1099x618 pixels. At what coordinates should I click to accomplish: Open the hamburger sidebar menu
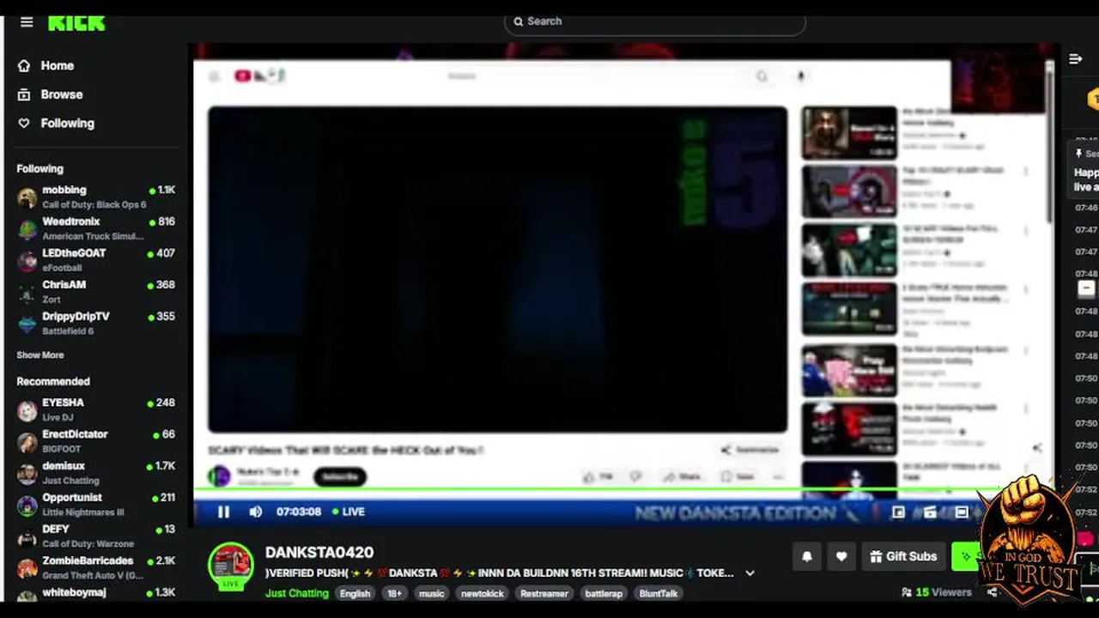click(x=27, y=22)
